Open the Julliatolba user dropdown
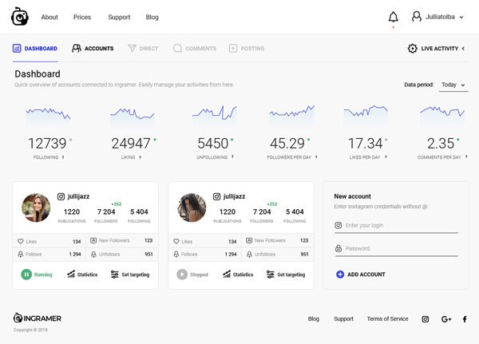The width and height of the screenshot is (479, 344). tap(461, 17)
